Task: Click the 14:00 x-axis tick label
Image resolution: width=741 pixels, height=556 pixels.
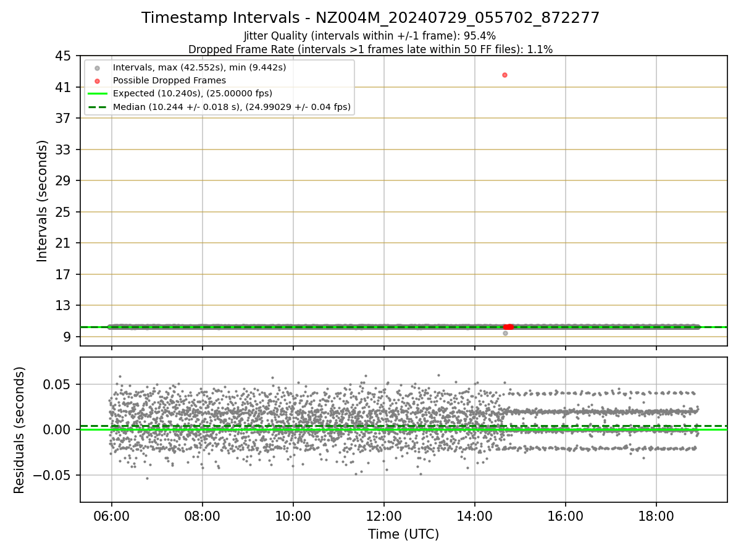Action: tap(474, 516)
